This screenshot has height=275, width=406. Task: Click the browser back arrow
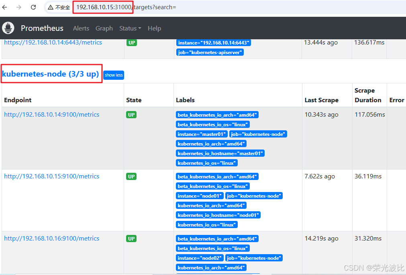[x=5, y=7]
